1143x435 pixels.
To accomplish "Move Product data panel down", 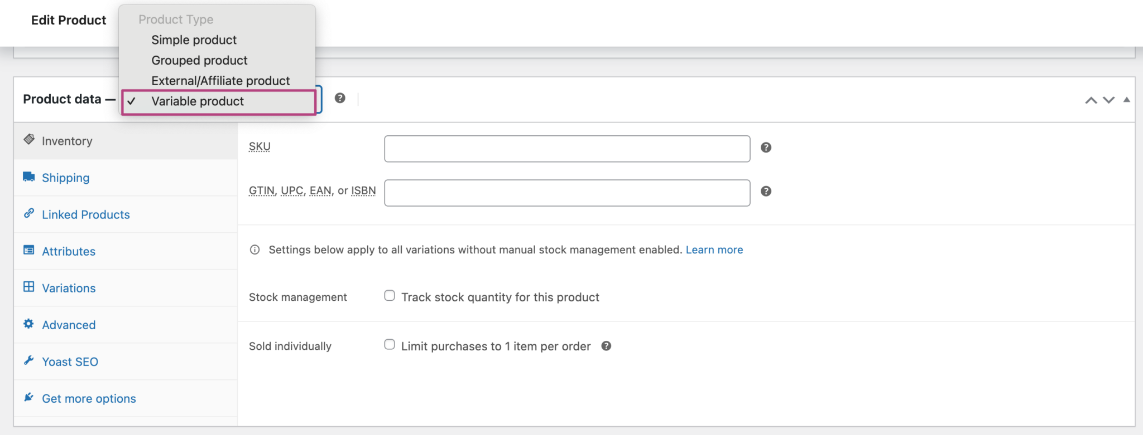I will [1108, 100].
